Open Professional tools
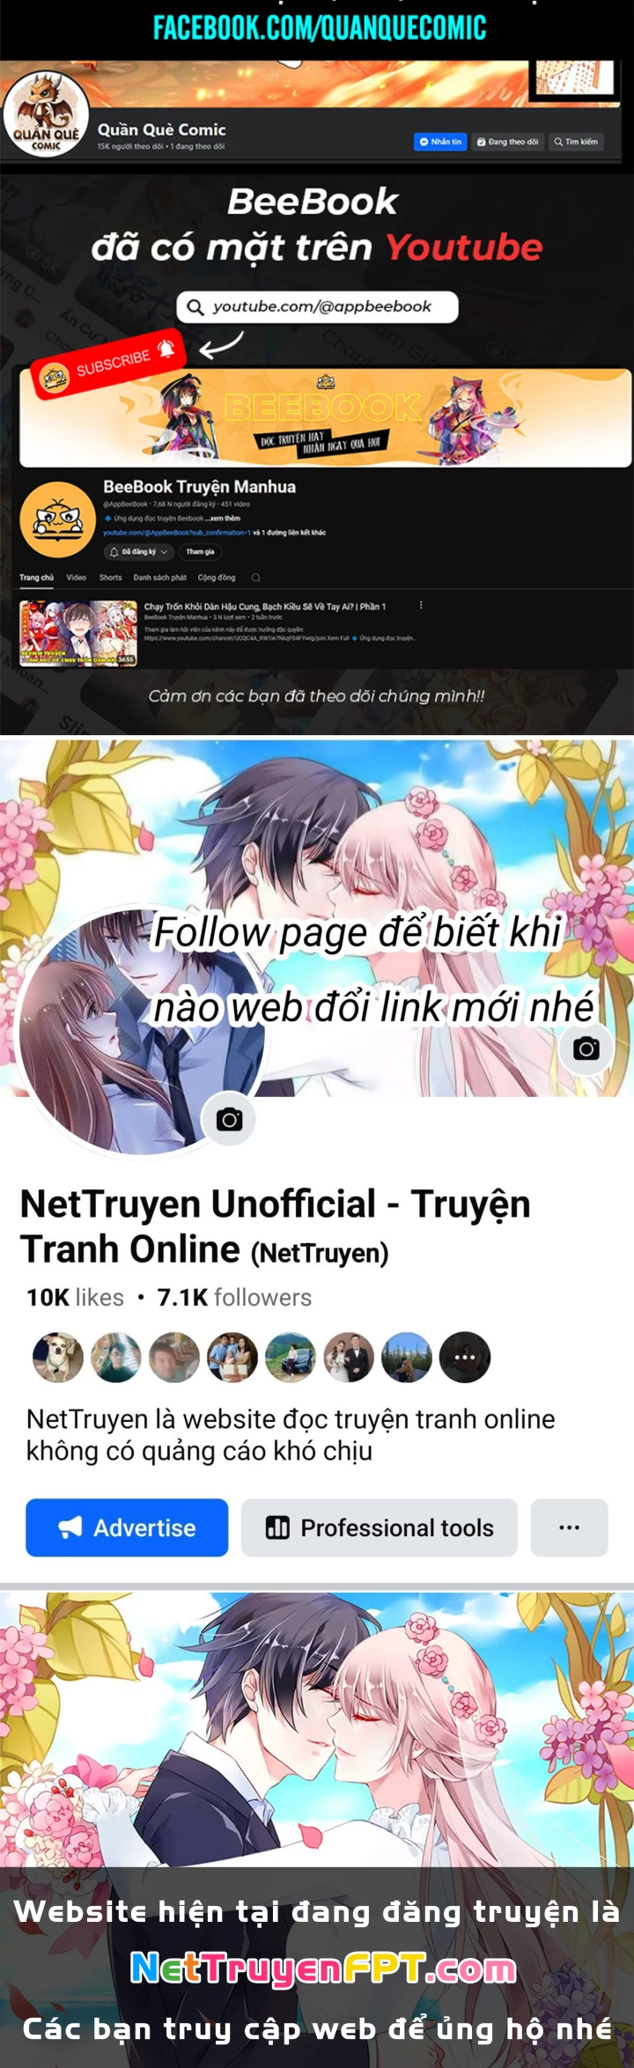The width and height of the screenshot is (634, 2068). coord(380,1527)
